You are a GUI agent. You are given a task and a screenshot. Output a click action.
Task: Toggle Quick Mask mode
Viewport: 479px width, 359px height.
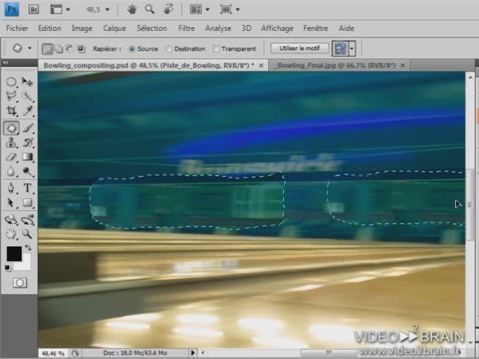click(20, 283)
